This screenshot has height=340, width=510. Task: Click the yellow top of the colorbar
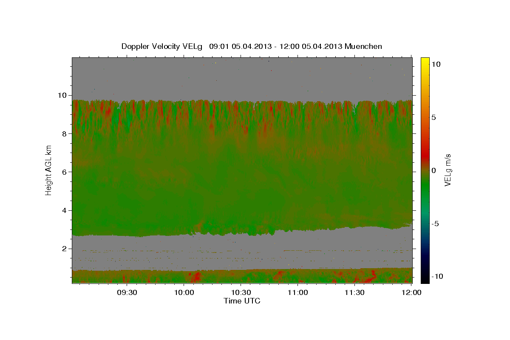point(425,62)
